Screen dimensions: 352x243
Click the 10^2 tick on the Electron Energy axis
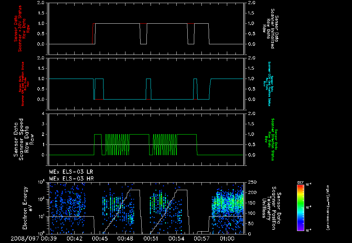(41, 199)
